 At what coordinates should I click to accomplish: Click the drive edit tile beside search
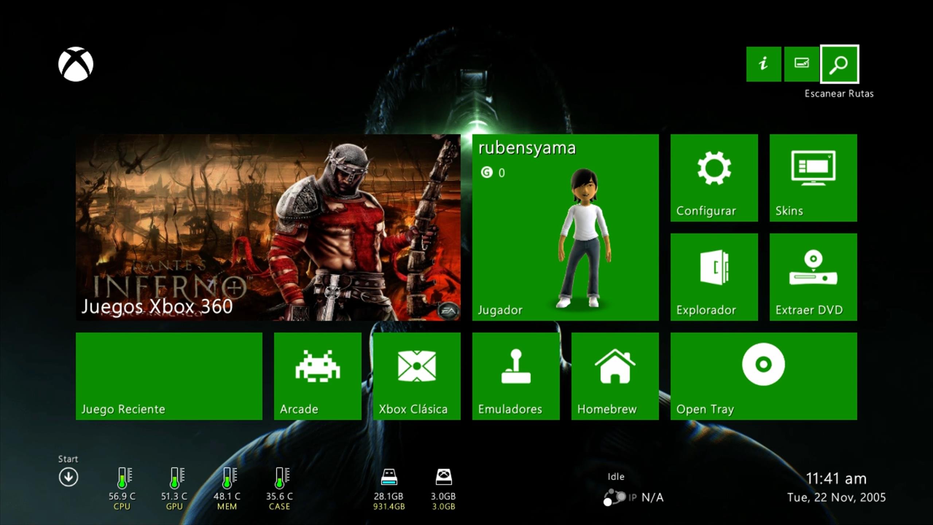pos(801,64)
